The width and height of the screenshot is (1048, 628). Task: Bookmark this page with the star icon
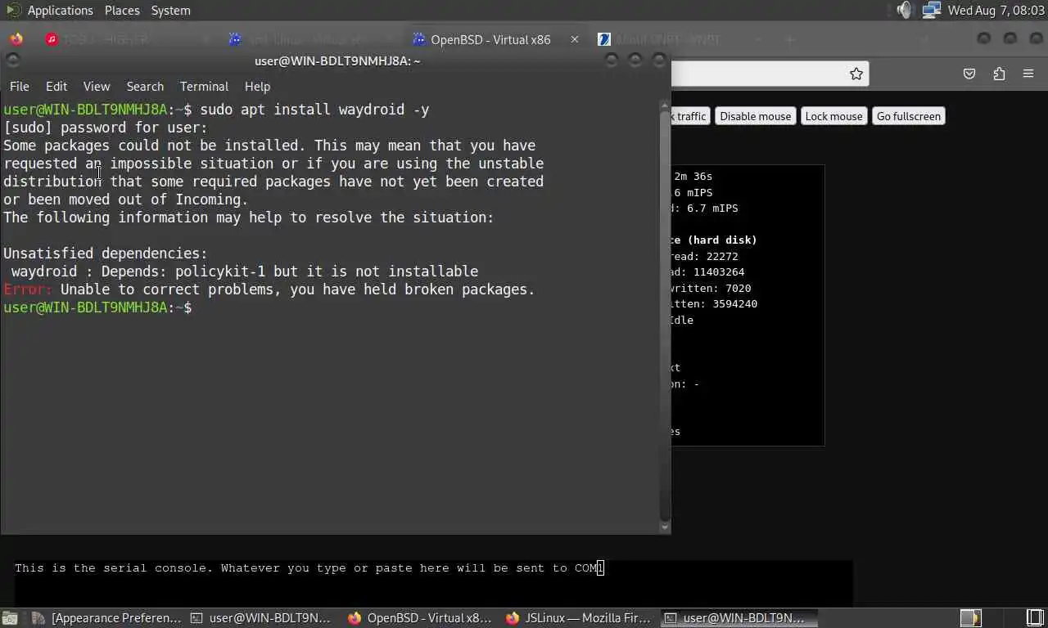(856, 74)
